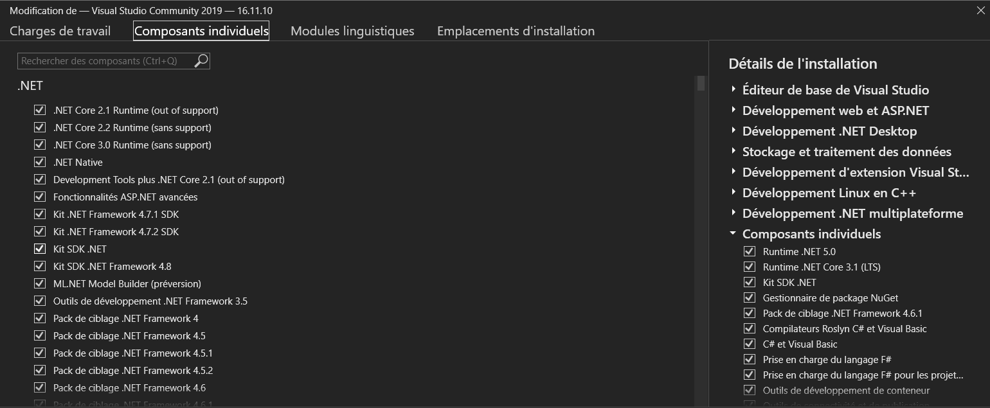Toggle ML.NET Model Builder (préversion)

(x=40, y=283)
